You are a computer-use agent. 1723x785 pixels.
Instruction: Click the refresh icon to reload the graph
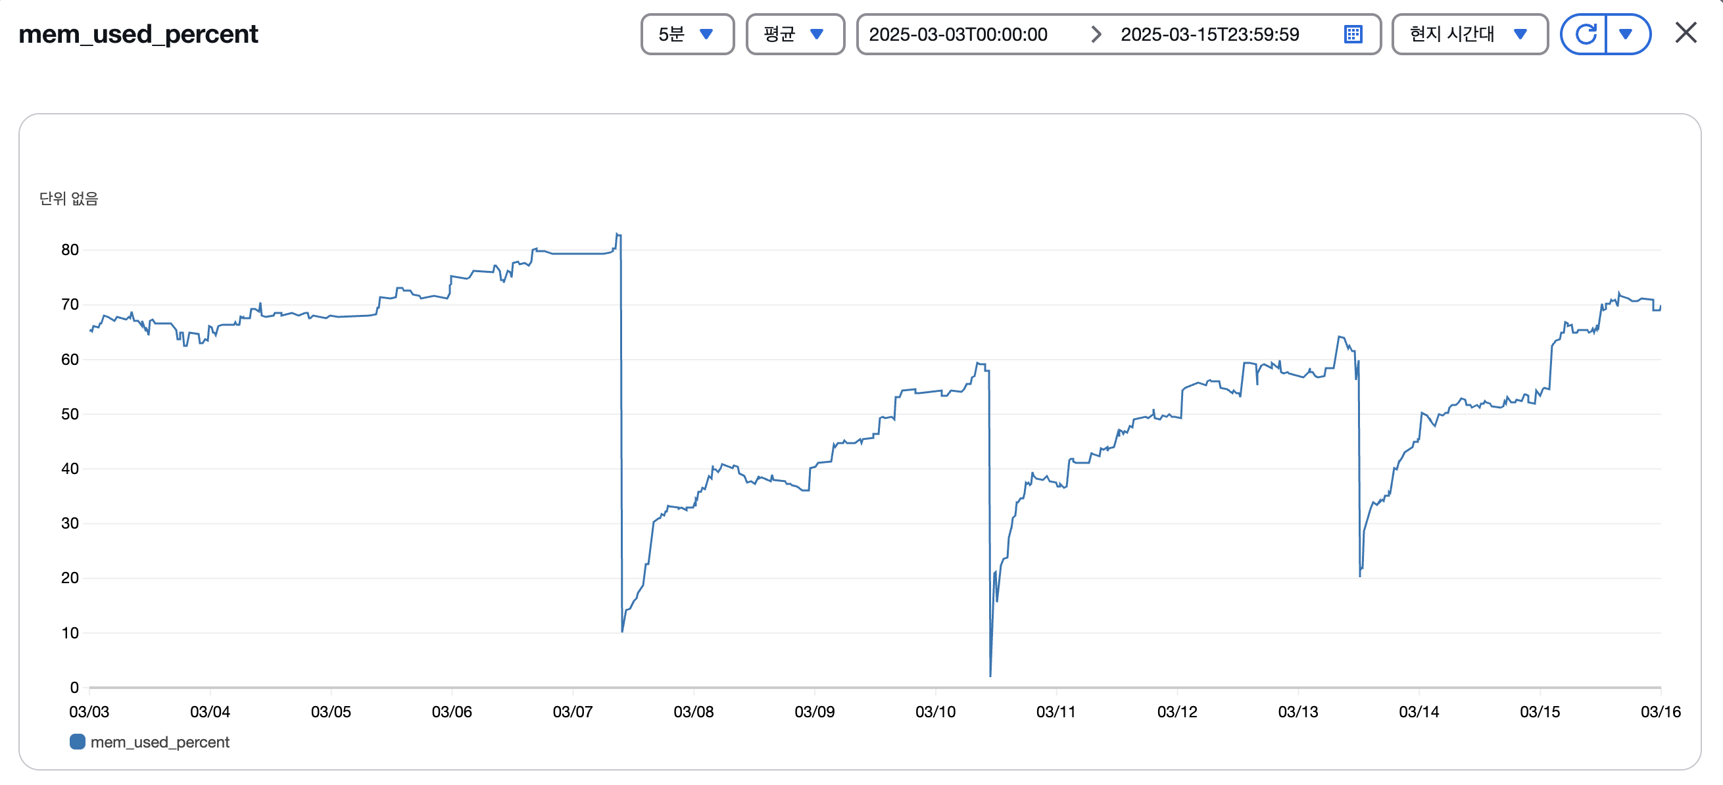click(1587, 34)
